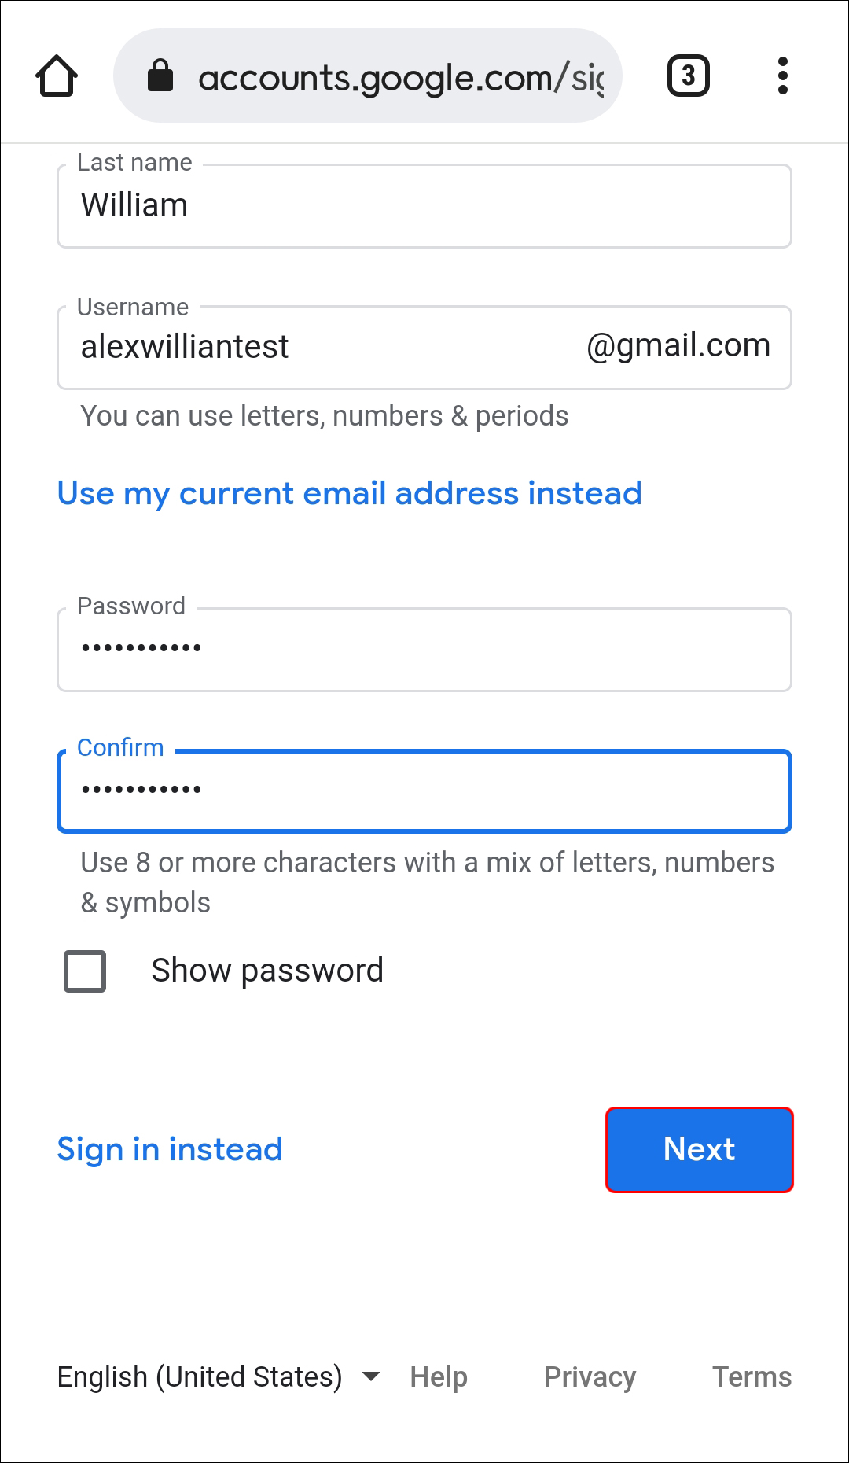Click the language selector dropdown arrow
The width and height of the screenshot is (849, 1463).
point(371,1376)
